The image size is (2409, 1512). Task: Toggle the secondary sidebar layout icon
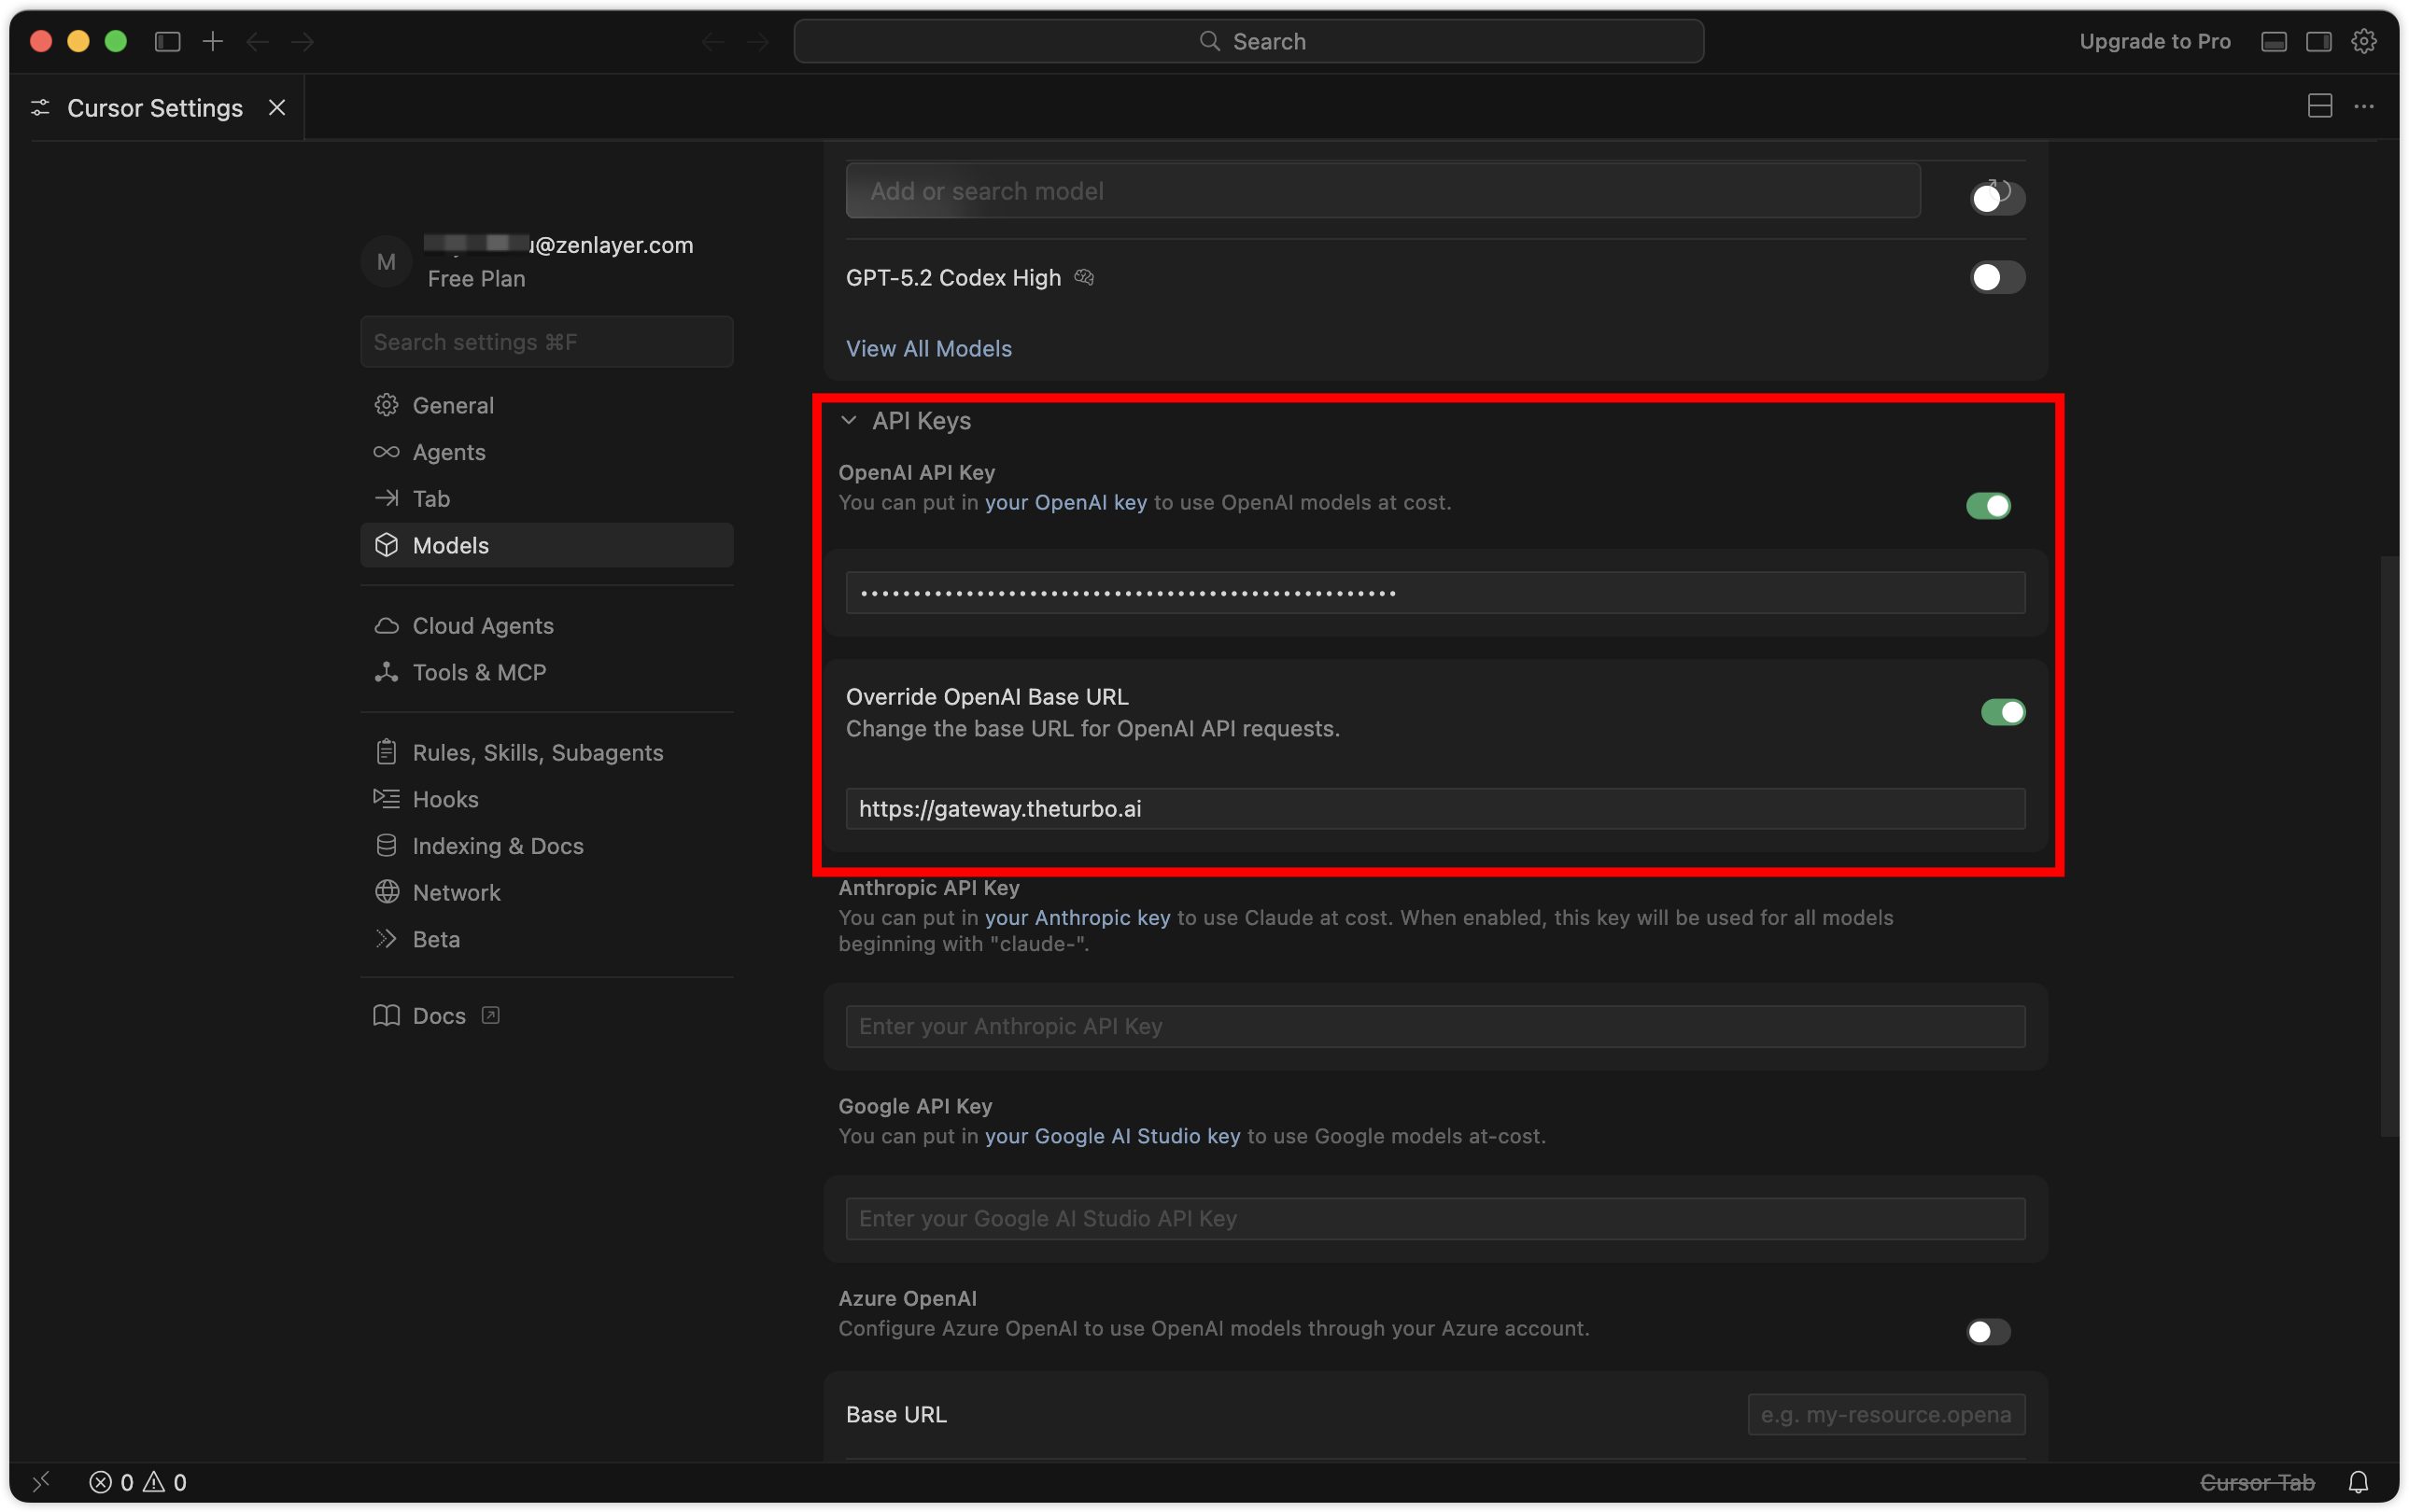[2317, 41]
